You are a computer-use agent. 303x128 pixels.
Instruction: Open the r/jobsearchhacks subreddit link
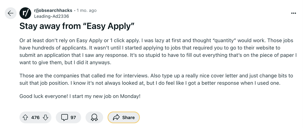click(x=53, y=11)
